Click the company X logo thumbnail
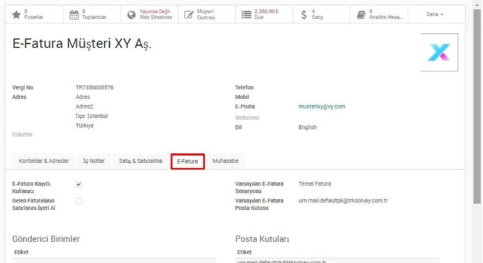The height and width of the screenshot is (263, 483). [439, 53]
